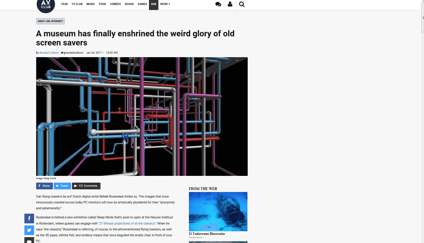Open the search magnifier icon
424x243 pixels.
point(242,4)
